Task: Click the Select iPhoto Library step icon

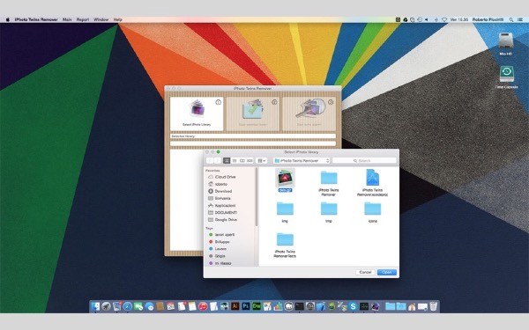Action: (x=197, y=108)
